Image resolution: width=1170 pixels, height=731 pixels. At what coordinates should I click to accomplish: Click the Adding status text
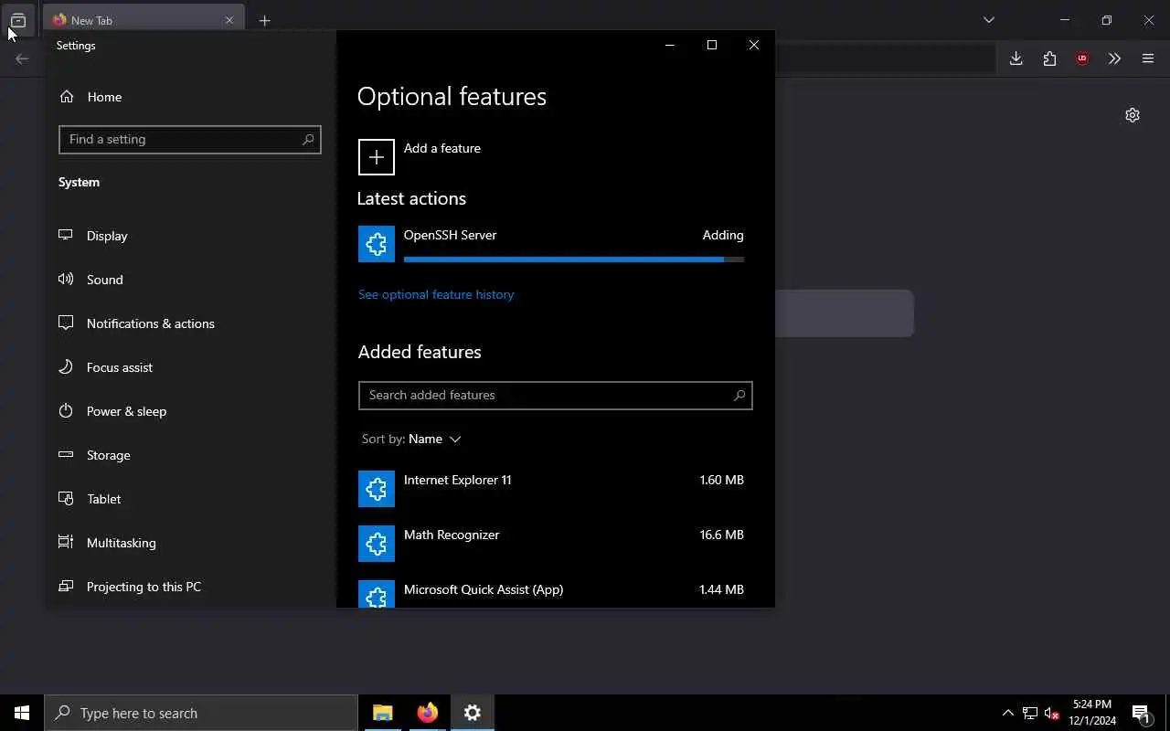(723, 235)
